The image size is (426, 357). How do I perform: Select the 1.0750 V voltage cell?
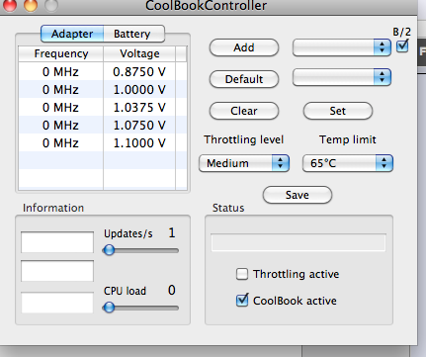click(139, 126)
